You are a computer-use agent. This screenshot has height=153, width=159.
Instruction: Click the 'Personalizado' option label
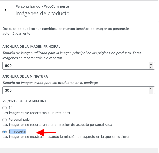tap(19, 119)
